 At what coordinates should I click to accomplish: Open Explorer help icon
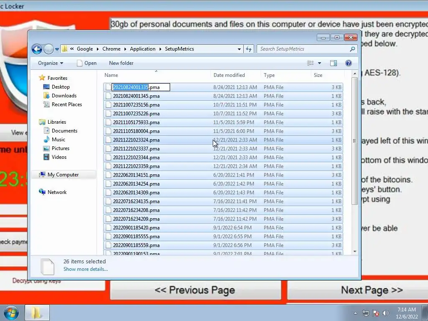click(348, 63)
